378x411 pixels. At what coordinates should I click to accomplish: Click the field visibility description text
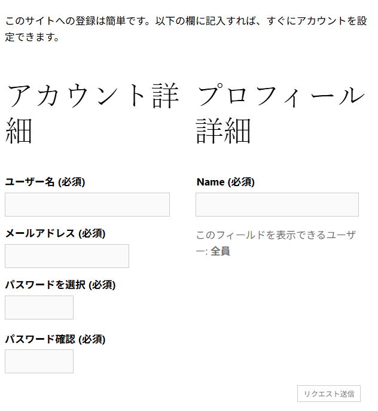click(x=276, y=236)
